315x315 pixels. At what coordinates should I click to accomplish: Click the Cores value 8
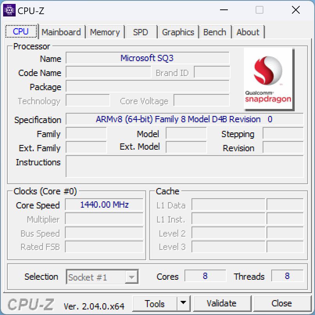pyautogui.click(x=205, y=276)
